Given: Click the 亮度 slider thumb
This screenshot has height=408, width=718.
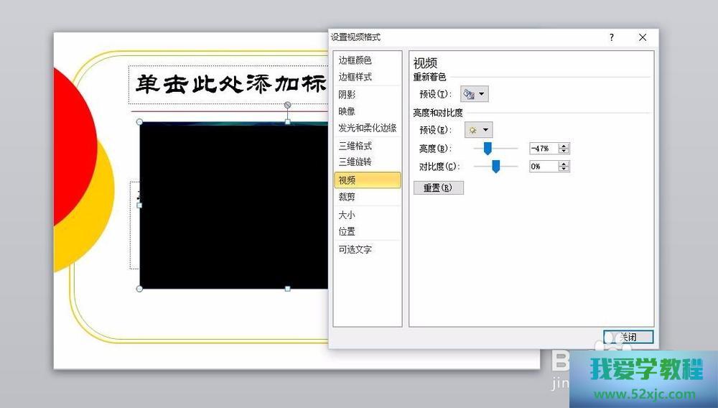Looking at the screenshot, I should tap(488, 148).
